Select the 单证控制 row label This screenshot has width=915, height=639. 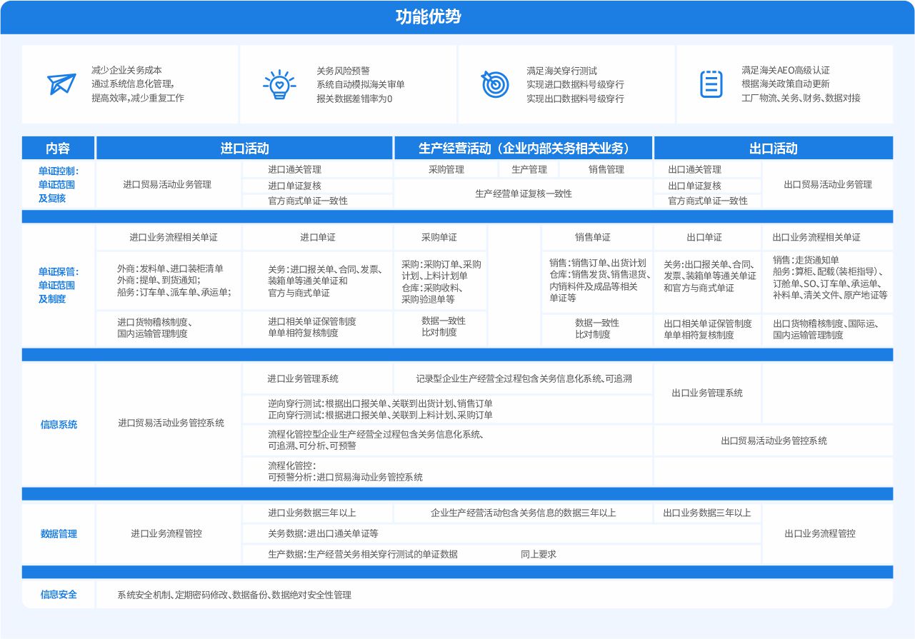pos(58,184)
